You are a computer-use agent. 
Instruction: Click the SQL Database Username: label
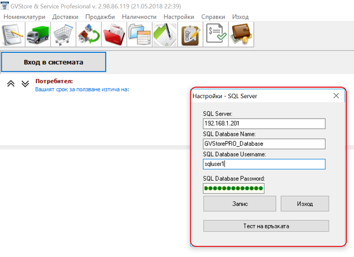pyautogui.click(x=235, y=154)
